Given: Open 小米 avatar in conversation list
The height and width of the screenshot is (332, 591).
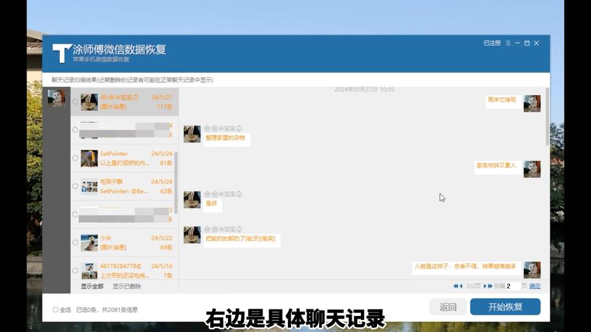Looking at the screenshot, I should (x=89, y=242).
